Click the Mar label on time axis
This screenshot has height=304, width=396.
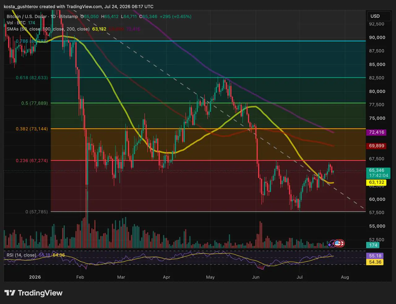121,277
